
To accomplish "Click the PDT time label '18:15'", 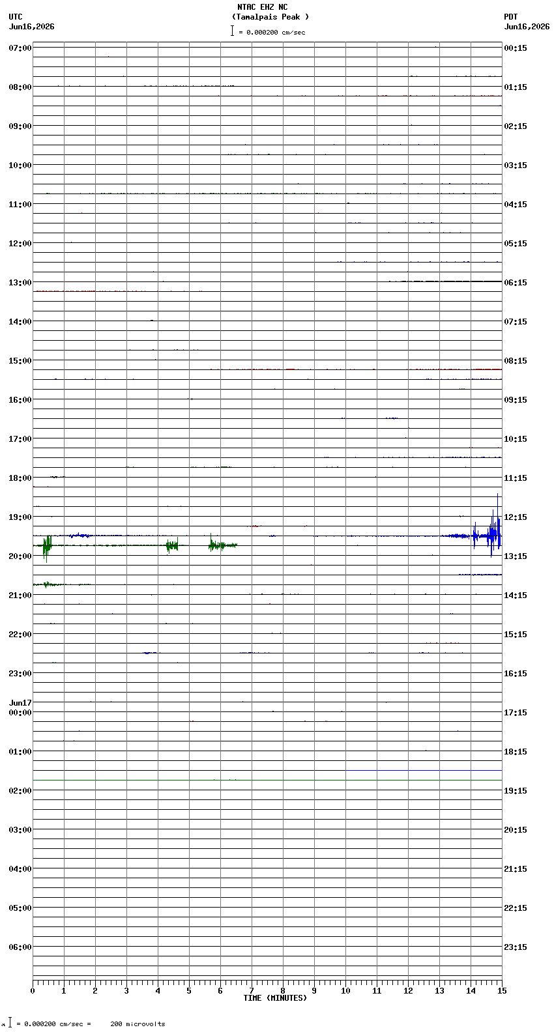I will [x=516, y=752].
